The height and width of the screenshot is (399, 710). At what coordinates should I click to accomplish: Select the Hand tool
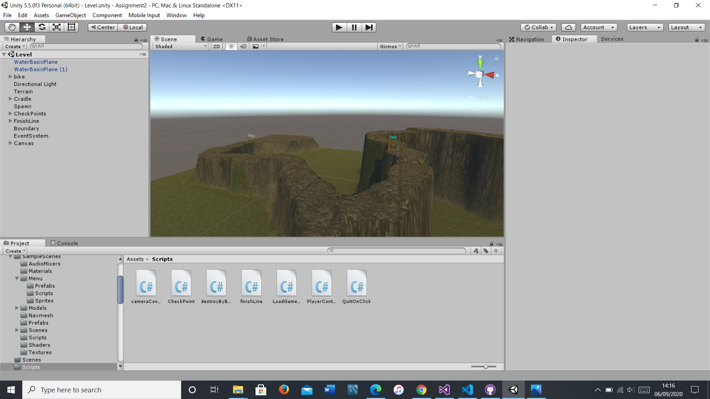[x=12, y=27]
